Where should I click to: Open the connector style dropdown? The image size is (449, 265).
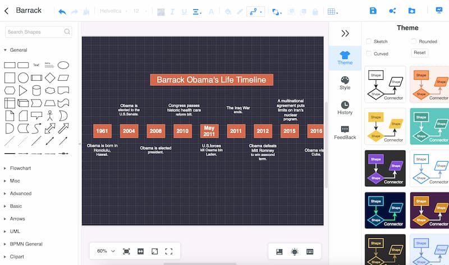[255, 11]
